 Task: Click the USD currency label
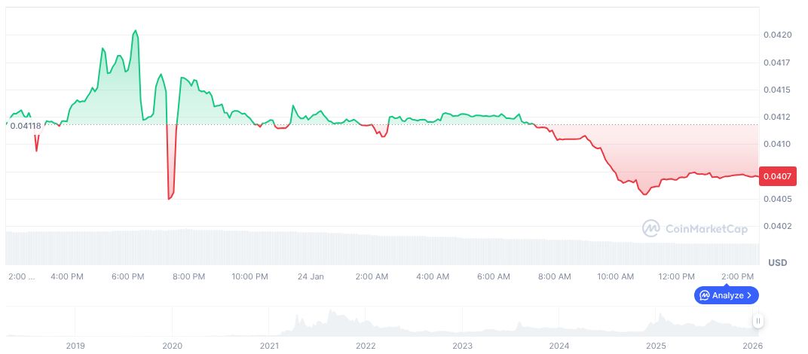click(778, 263)
